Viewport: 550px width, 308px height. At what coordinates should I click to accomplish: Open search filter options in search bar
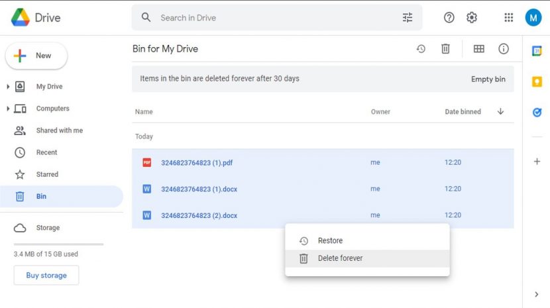pos(408,17)
